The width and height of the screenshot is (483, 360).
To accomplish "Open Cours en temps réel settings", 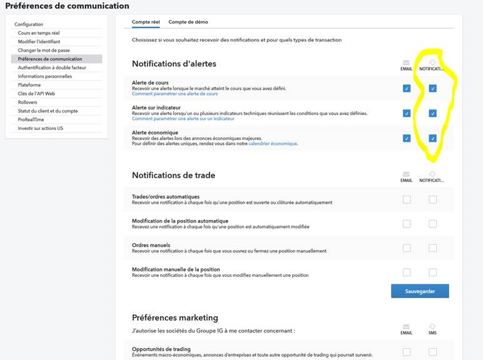I will coord(39,32).
